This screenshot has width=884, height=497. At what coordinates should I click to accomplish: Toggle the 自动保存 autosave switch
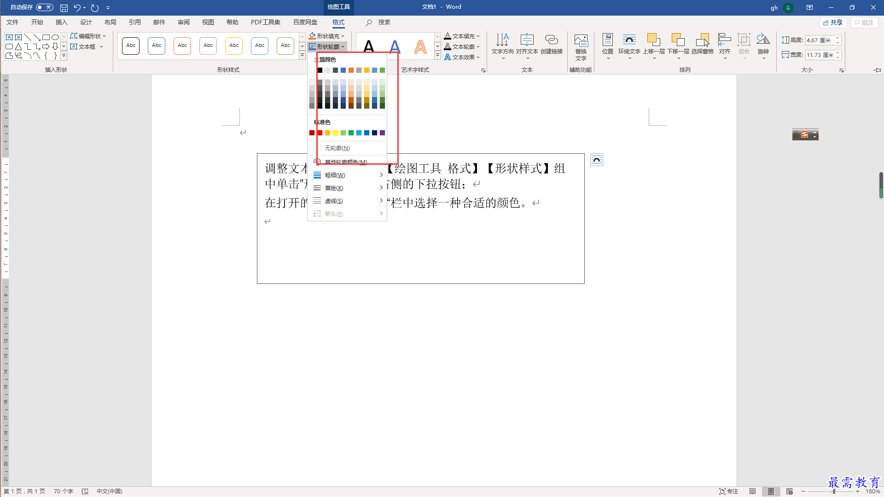point(44,7)
